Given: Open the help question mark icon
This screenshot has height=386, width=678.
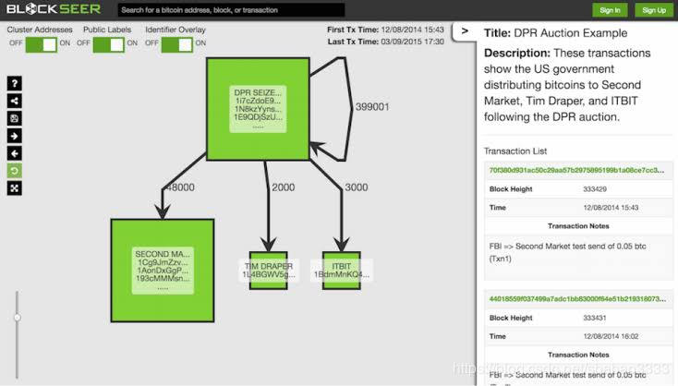Looking at the screenshot, I should click(x=14, y=83).
